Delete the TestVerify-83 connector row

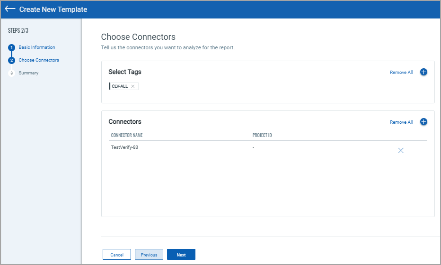[401, 150]
